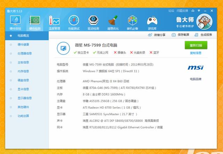Click the round computer monitor icon

click(63, 48)
